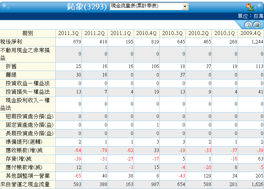This screenshot has width=264, height=189.
Task: Click the 來自營運之現金流量 row label
Action: pos(25,184)
